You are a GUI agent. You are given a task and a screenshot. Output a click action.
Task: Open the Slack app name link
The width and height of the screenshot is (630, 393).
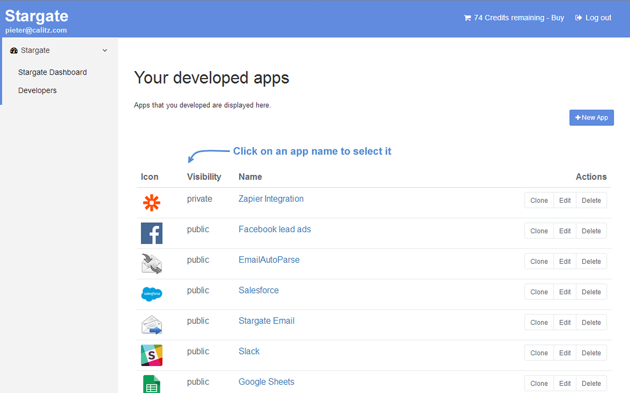tap(249, 351)
